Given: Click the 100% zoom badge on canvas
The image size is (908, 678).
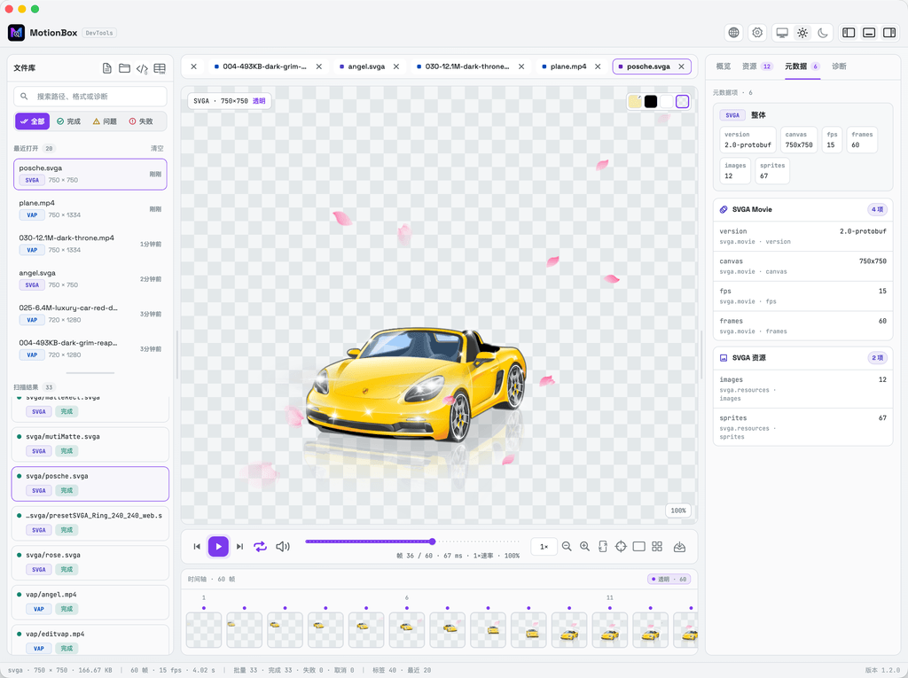Looking at the screenshot, I should 678,510.
